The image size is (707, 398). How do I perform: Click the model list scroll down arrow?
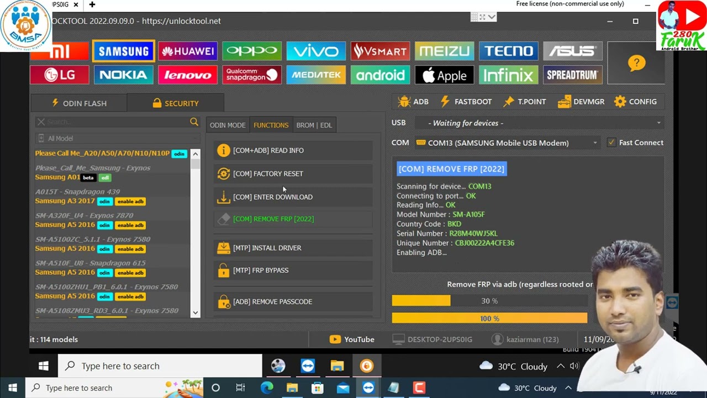pos(195,313)
